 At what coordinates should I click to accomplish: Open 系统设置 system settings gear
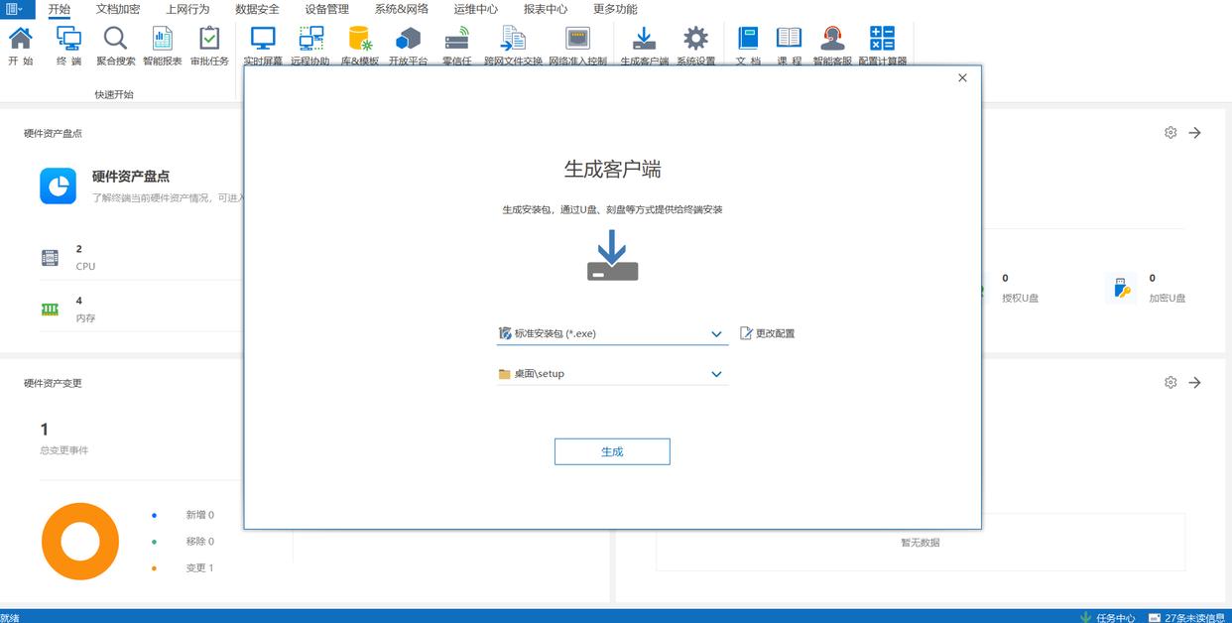coord(696,46)
